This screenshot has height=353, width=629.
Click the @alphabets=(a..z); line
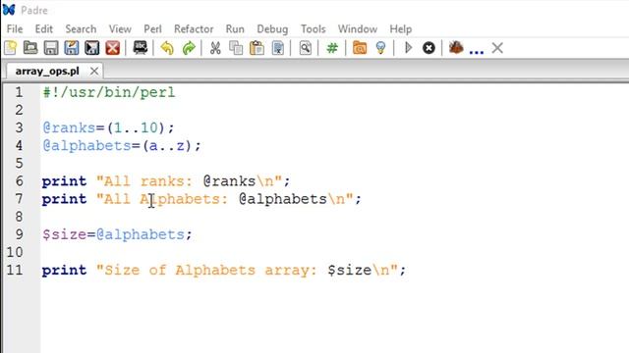tap(122, 146)
